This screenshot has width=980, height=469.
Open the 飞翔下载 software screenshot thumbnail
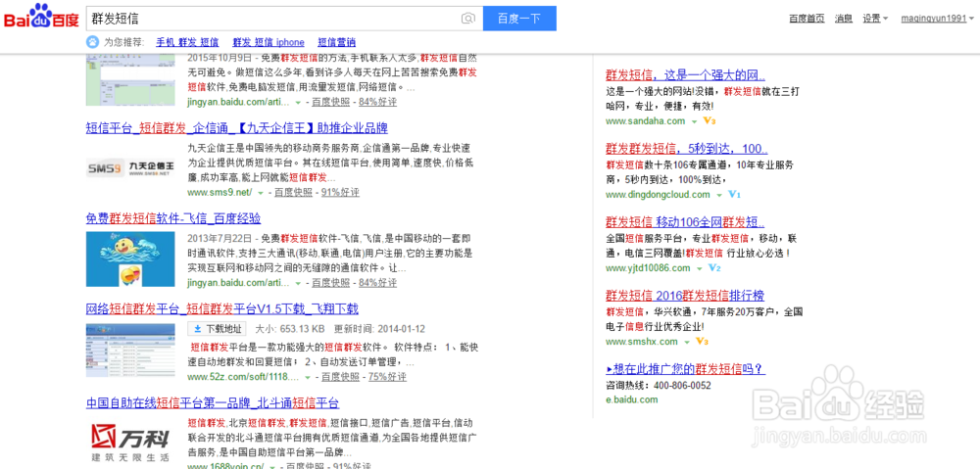coord(130,350)
